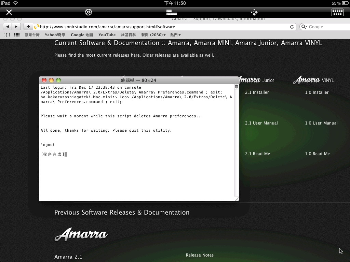Open the Google 地圖 bookmark
350x262 pixels.
point(82,35)
